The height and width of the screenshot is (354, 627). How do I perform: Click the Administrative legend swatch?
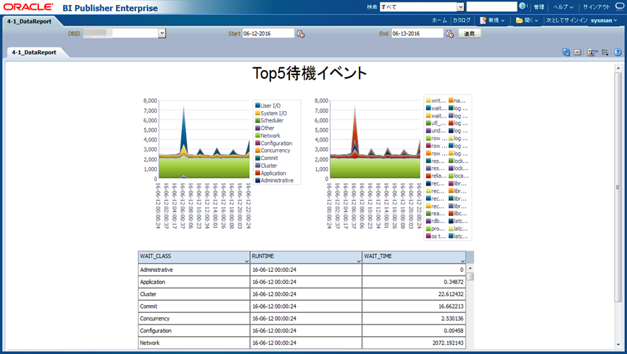[258, 181]
